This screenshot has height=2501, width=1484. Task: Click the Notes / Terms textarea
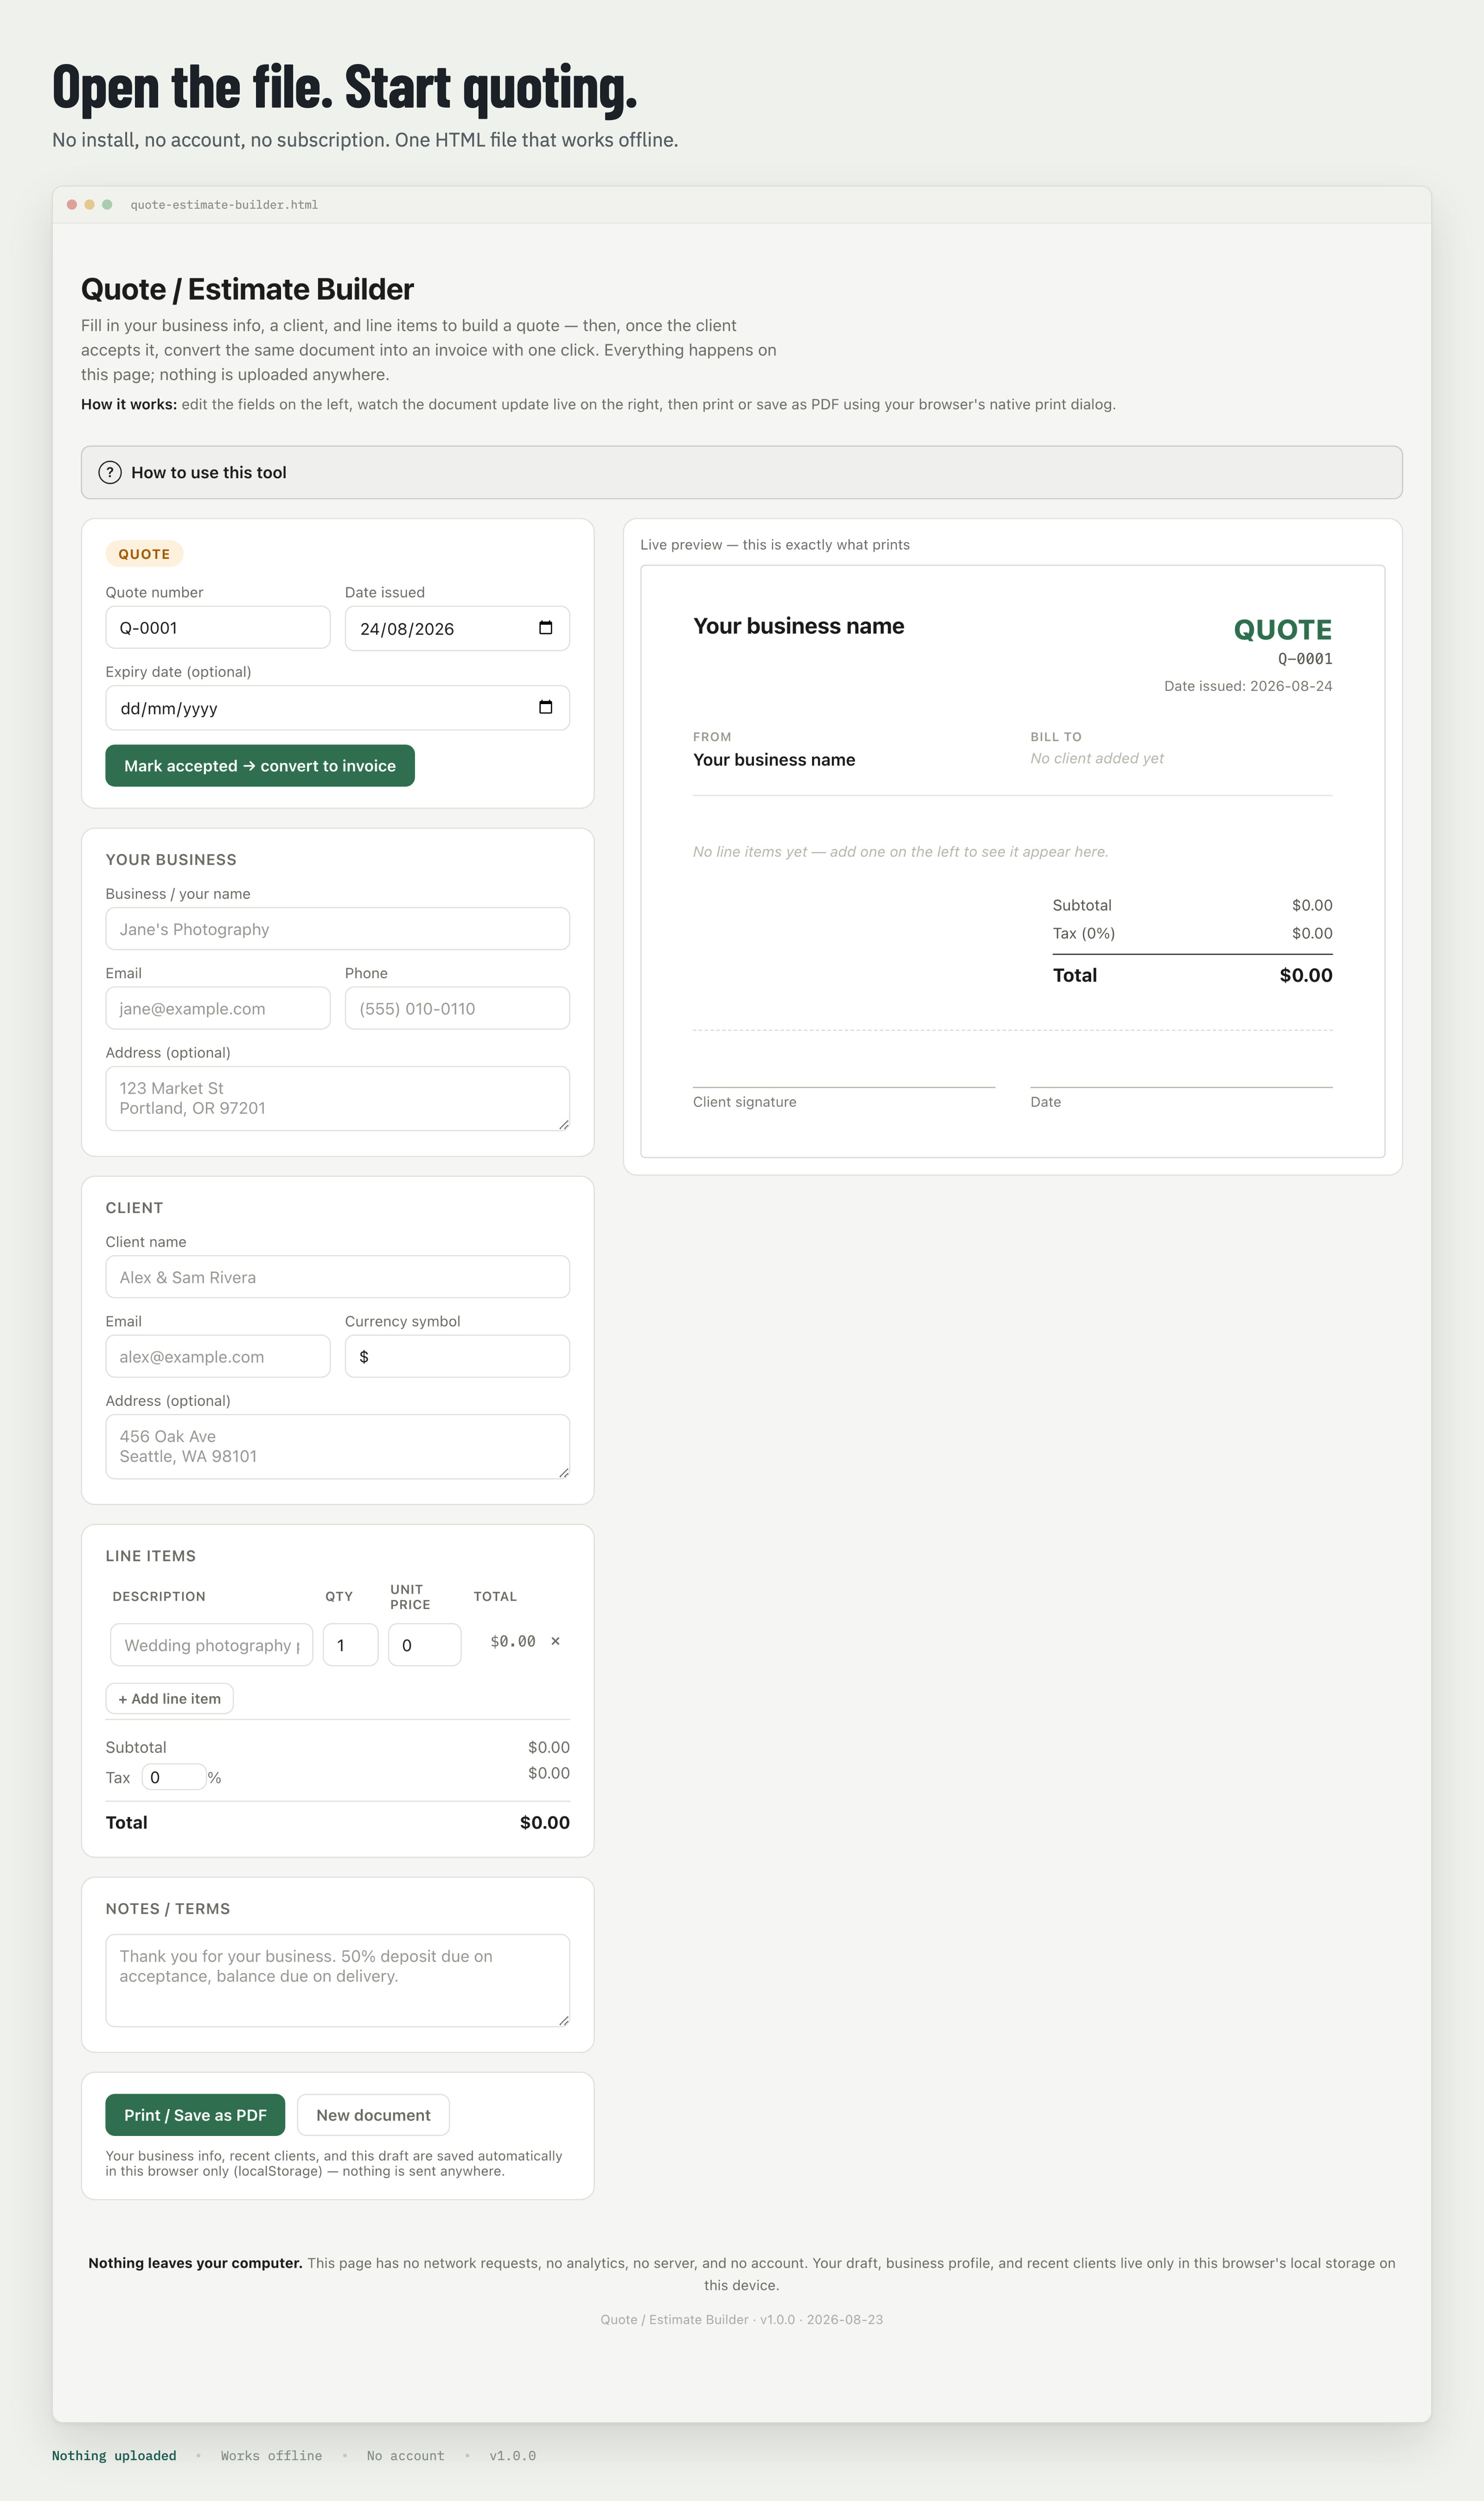[338, 1980]
